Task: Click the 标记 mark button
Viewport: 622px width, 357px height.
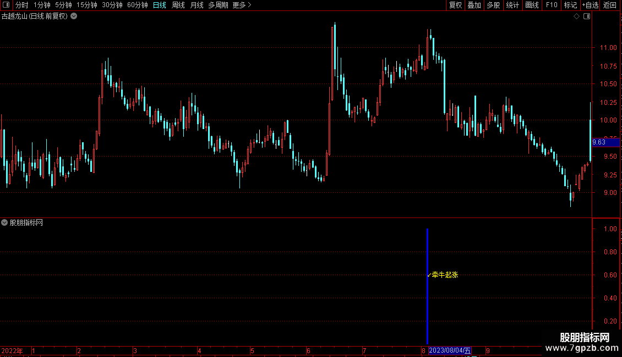Action: (570, 5)
